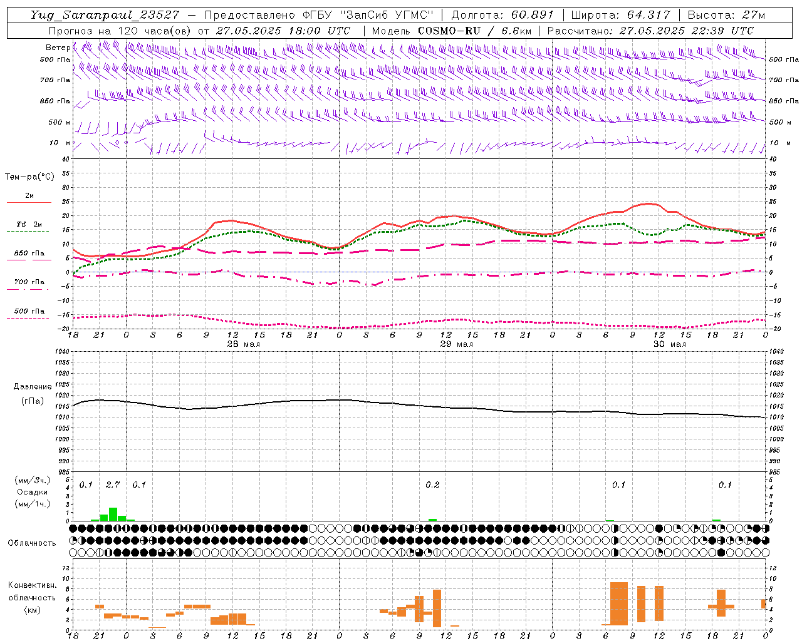Screen dimensions: 802x641
Task: Click the dotted 500 гПа line sample in the temperature legend
Action: (28, 319)
